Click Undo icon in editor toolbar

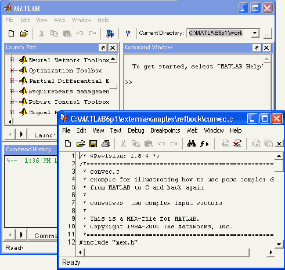(x=161, y=144)
